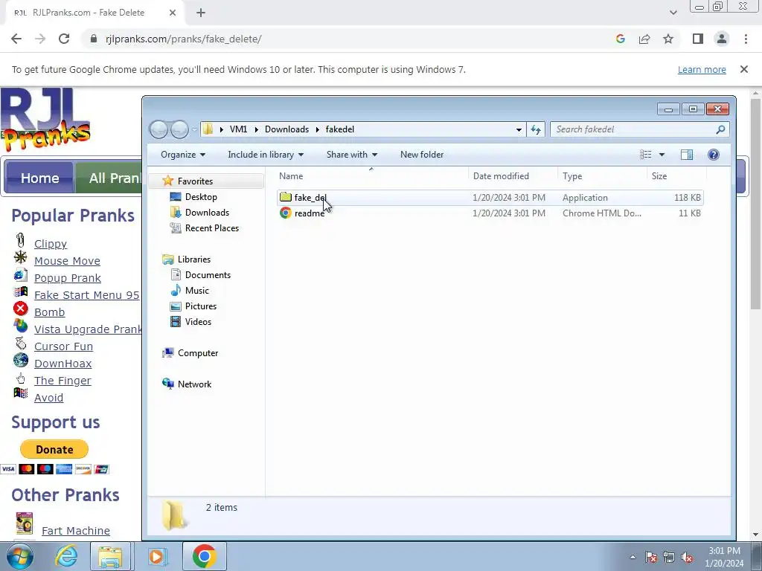
Task: Open Chrome three-dot menu
Action: pyautogui.click(x=746, y=39)
